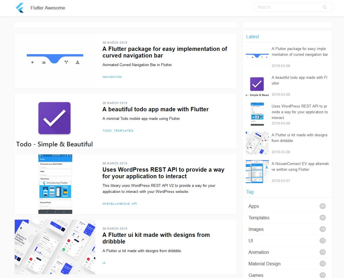This screenshot has height=278, width=344.
Task: Select the Games tag category
Action: pos(256,275)
